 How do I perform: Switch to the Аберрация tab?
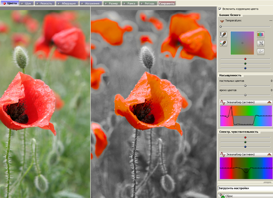pos(67,3)
